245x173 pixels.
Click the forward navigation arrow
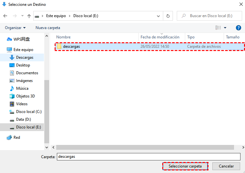point(15,16)
